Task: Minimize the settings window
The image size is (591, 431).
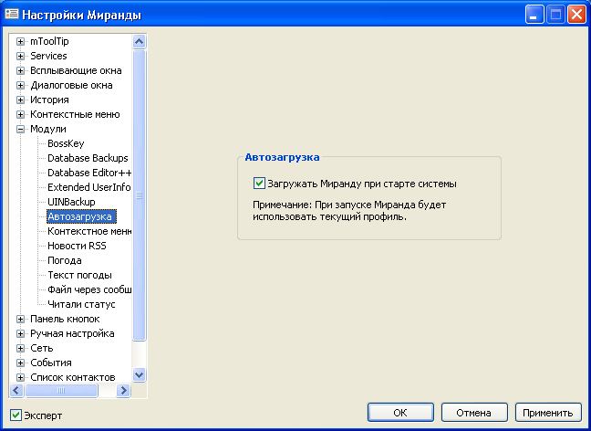Action: [534, 15]
